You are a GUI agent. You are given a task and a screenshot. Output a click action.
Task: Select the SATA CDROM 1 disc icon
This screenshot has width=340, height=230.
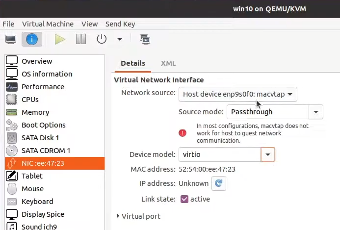[12, 151]
